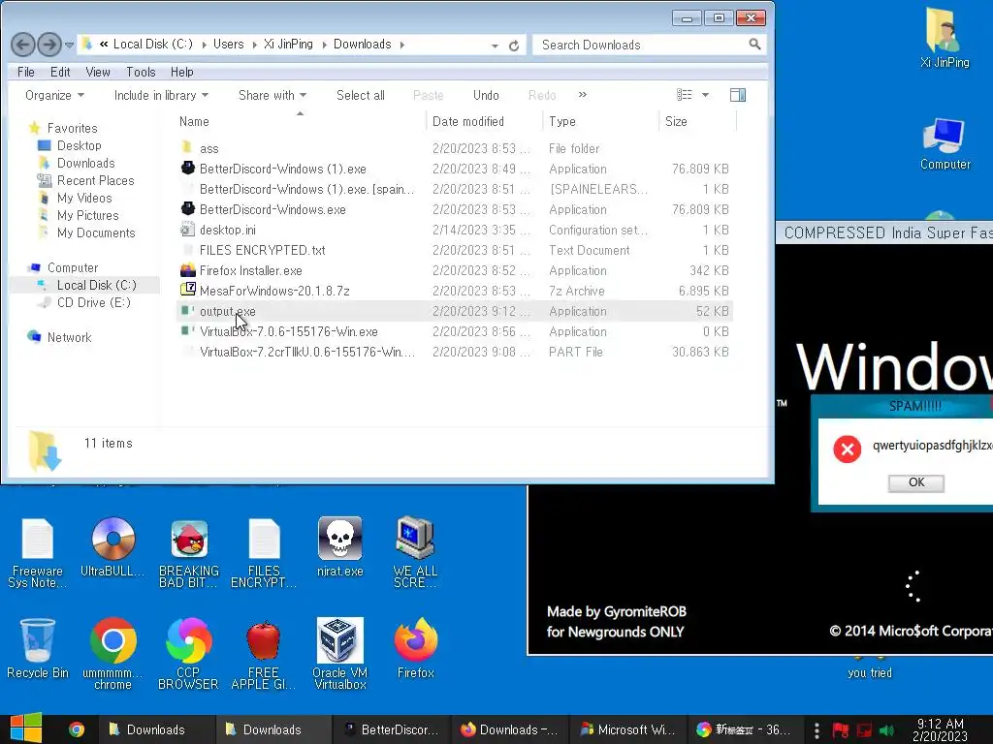
Task: Select output.exe file
Action: coord(454,311)
